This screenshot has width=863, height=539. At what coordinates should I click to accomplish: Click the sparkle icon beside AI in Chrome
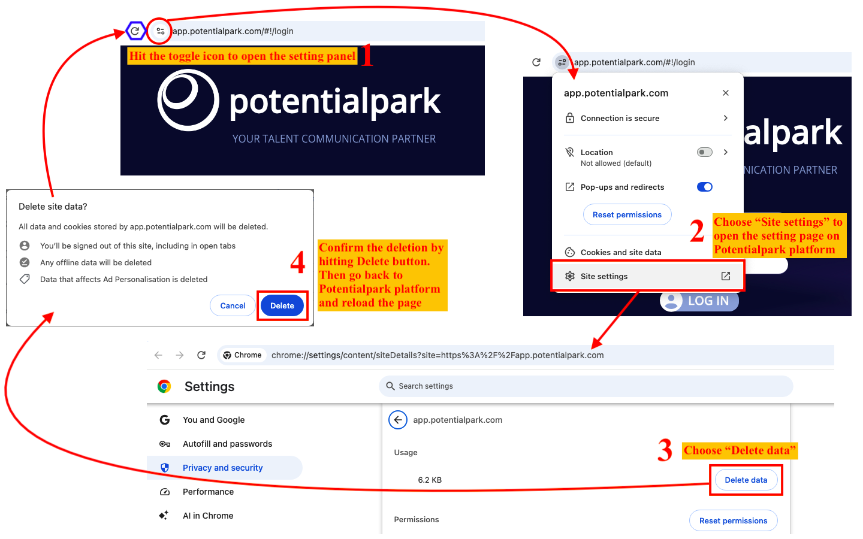coord(164,515)
